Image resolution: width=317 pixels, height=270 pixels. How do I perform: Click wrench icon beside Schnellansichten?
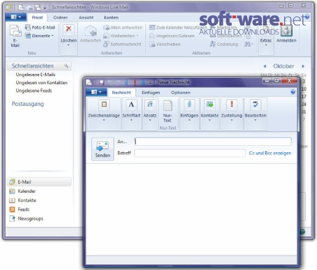[67, 66]
